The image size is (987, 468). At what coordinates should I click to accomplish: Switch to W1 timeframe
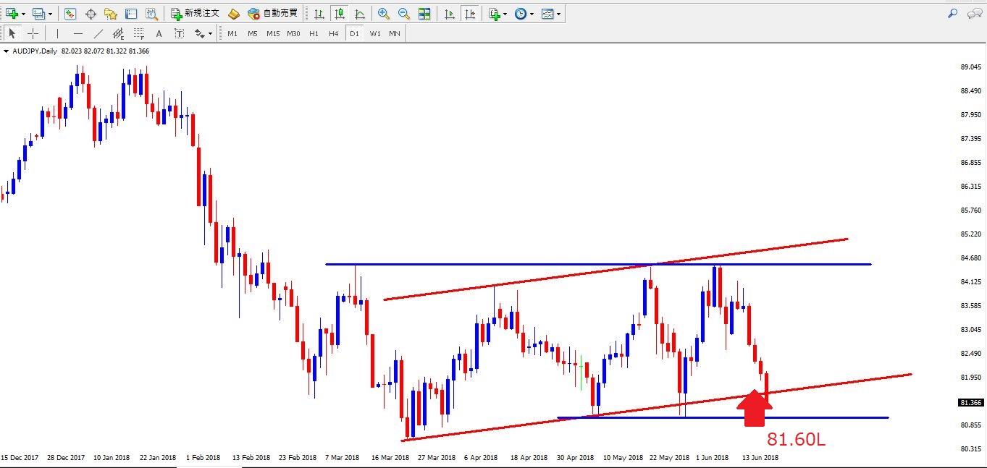point(374,33)
